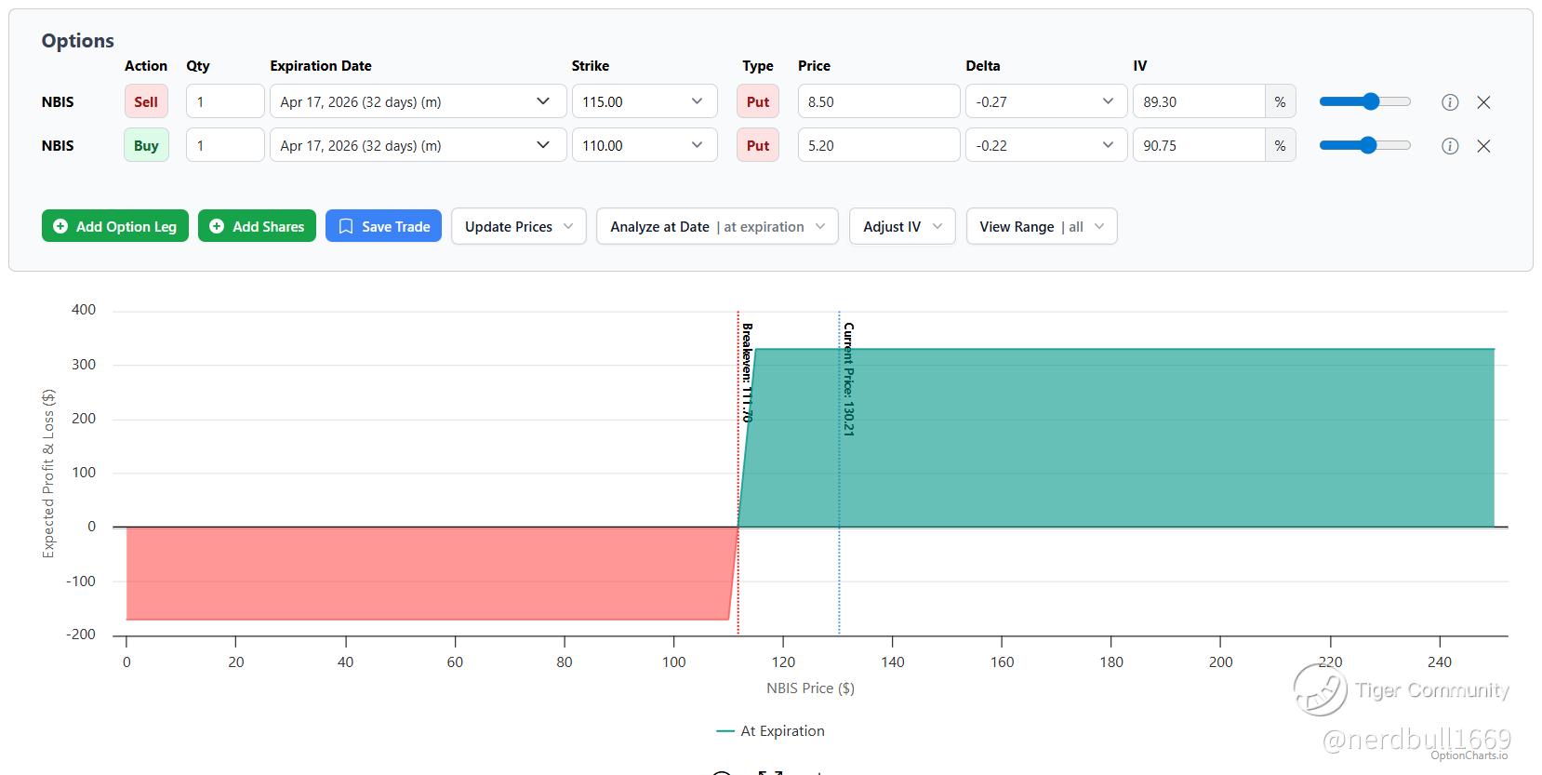The height and width of the screenshot is (775, 1542).
Task: Open the 110.00 strike dropdown
Action: click(645, 145)
